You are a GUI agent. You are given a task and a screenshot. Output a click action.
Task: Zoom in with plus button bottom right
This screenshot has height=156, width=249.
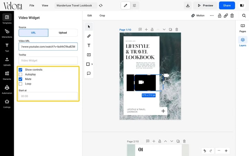tap(226, 150)
